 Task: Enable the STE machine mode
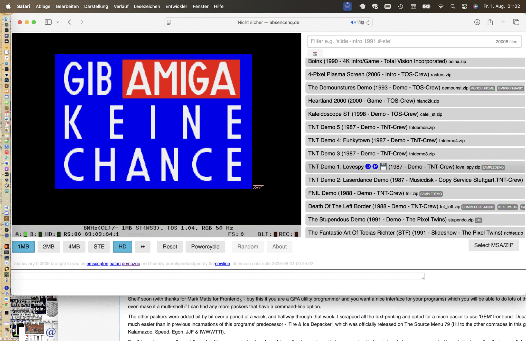point(99,246)
